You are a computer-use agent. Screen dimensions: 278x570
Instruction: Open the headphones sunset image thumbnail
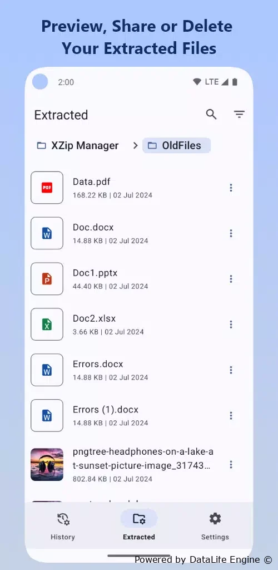coord(47,465)
